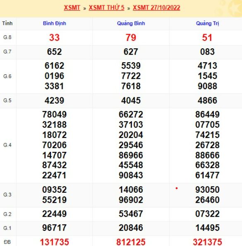The height and width of the screenshot is (246, 242).
Task: Select G.4 number 26728
Action: click(x=208, y=145)
